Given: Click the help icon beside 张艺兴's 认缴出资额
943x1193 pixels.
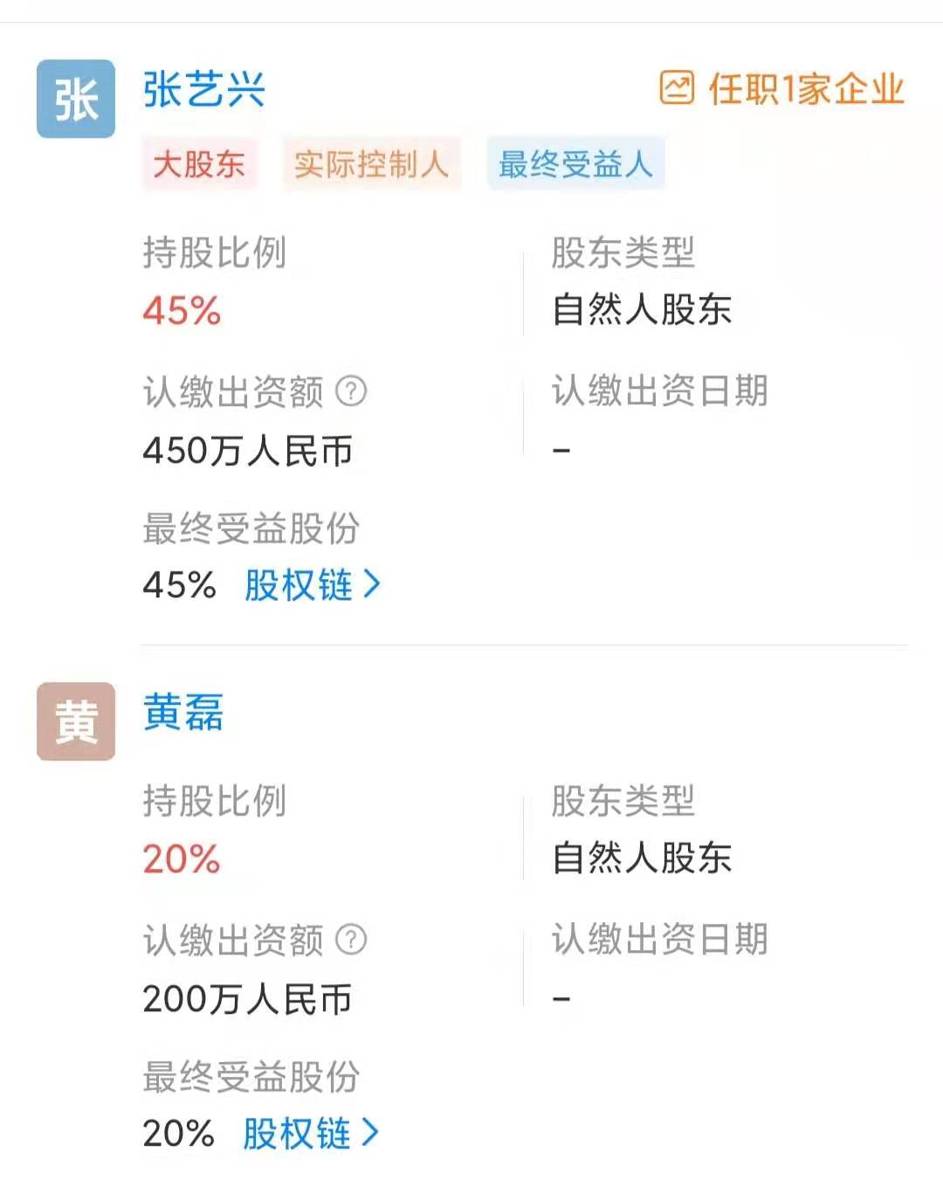Looking at the screenshot, I should click(x=351, y=391).
